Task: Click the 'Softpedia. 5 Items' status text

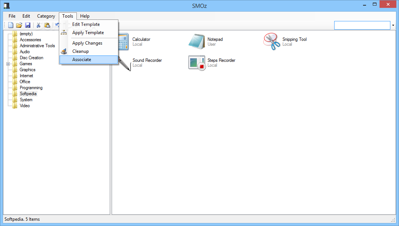Action: click(x=22, y=219)
